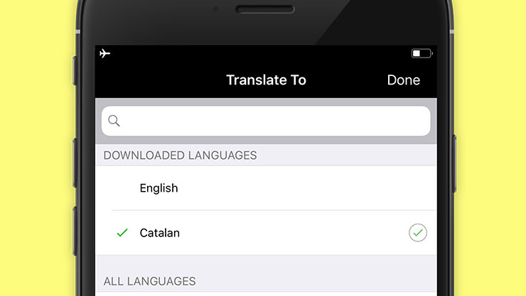The height and width of the screenshot is (296, 526).
Task: Tap the phone's earpiece speaker grille
Action: [x=264, y=10]
